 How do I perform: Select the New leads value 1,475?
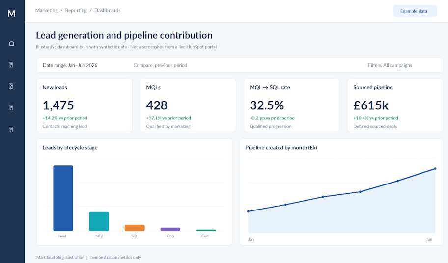point(58,105)
